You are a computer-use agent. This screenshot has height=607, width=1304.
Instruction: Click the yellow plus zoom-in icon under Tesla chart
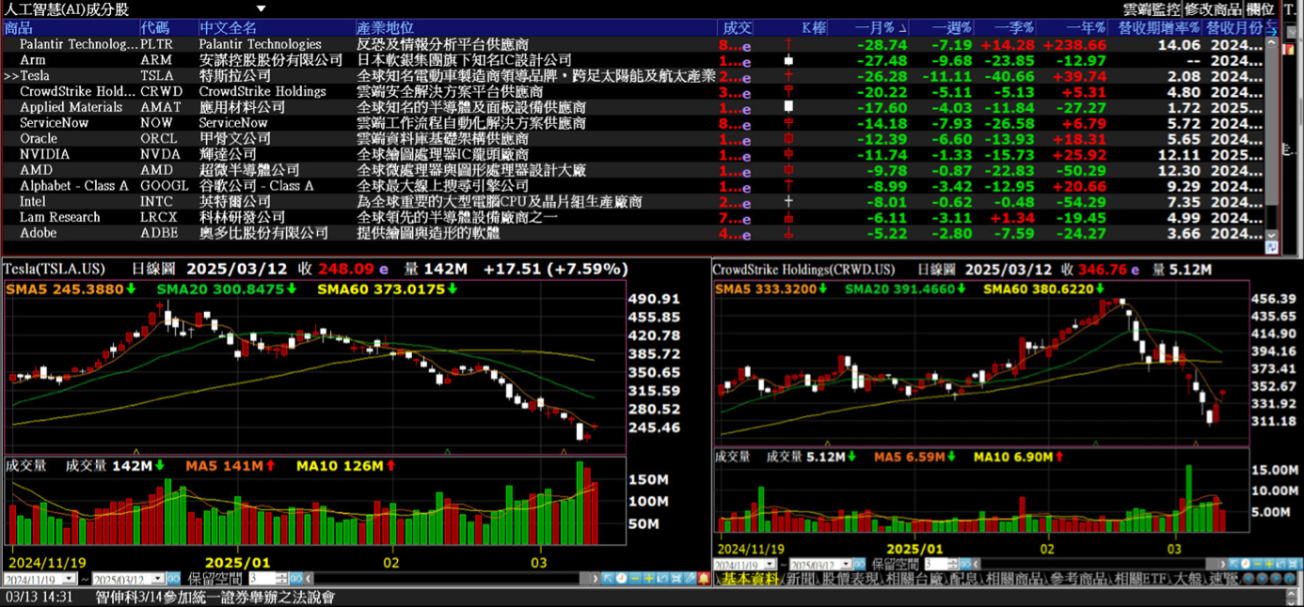[649, 578]
